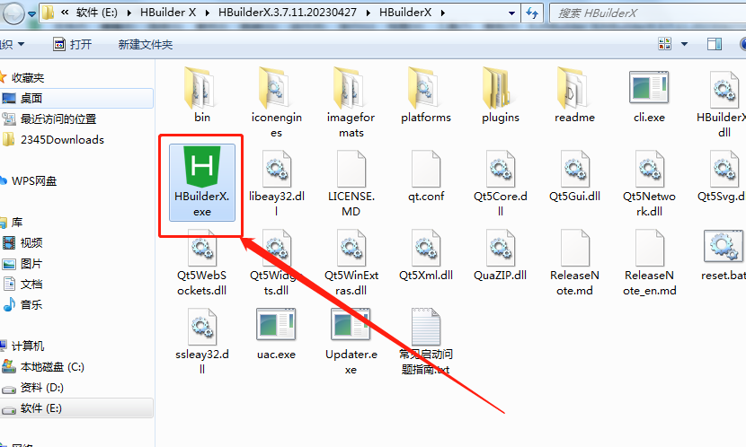The image size is (746, 447).
Task: Expand the HBuilder X breadcrumb arrow
Action: click(207, 13)
